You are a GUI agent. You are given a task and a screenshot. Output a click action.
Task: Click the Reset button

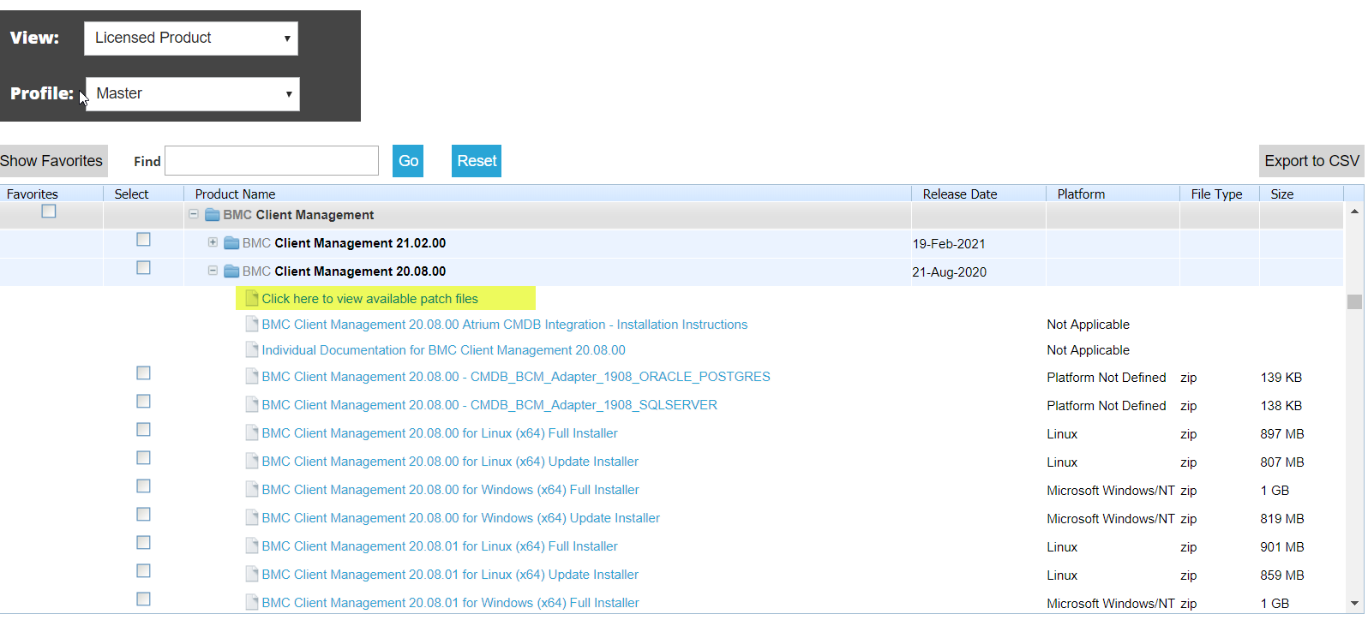click(477, 161)
